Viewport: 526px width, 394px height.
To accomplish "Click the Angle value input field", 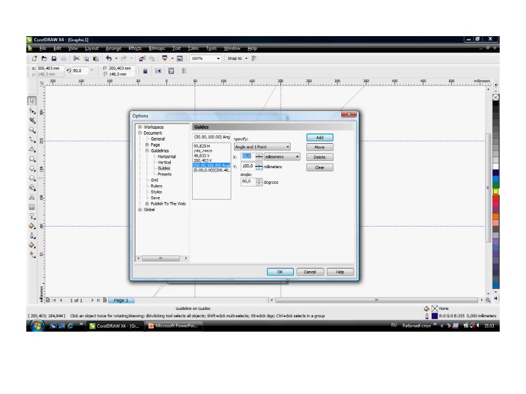I will (249, 182).
